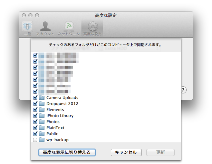212x164 pixels.
Task: Open the ネットワーク (Network) preferences icon
Action: (69, 27)
